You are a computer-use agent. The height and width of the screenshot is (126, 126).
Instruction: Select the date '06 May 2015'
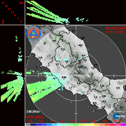(x=115, y=28)
